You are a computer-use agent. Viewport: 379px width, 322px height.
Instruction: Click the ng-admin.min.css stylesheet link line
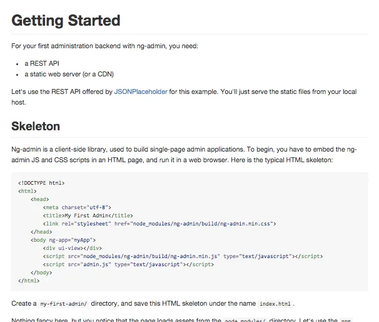click(x=159, y=224)
